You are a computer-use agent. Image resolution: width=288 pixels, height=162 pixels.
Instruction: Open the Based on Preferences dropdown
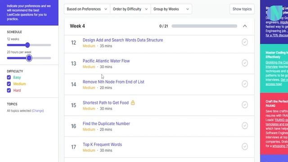87,9
